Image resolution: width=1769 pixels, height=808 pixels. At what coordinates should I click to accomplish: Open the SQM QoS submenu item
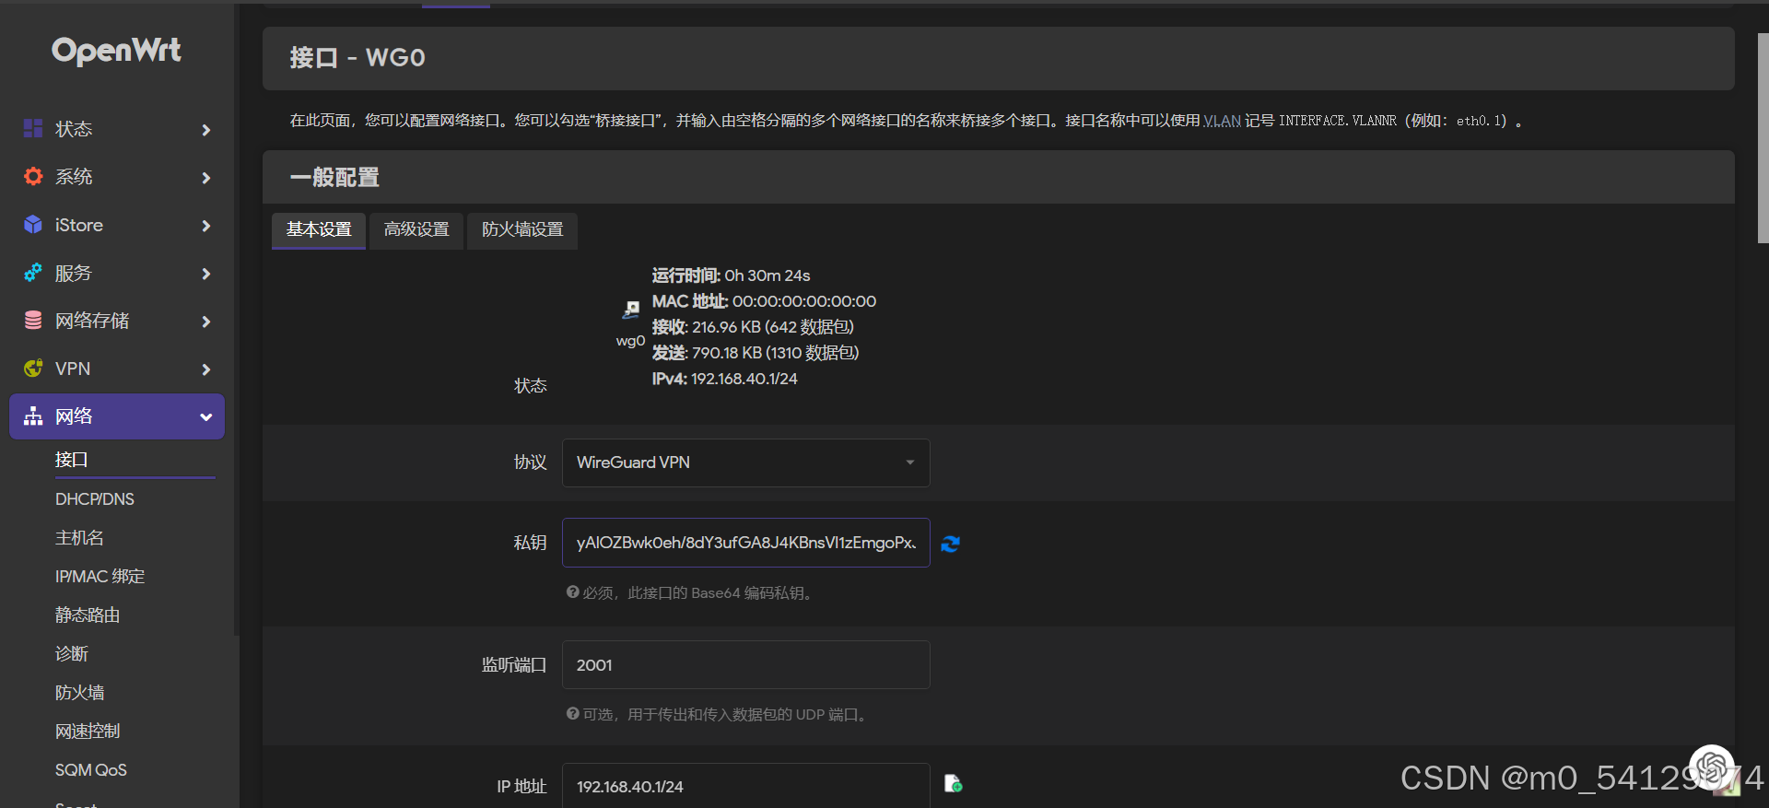pyautogui.click(x=91, y=769)
